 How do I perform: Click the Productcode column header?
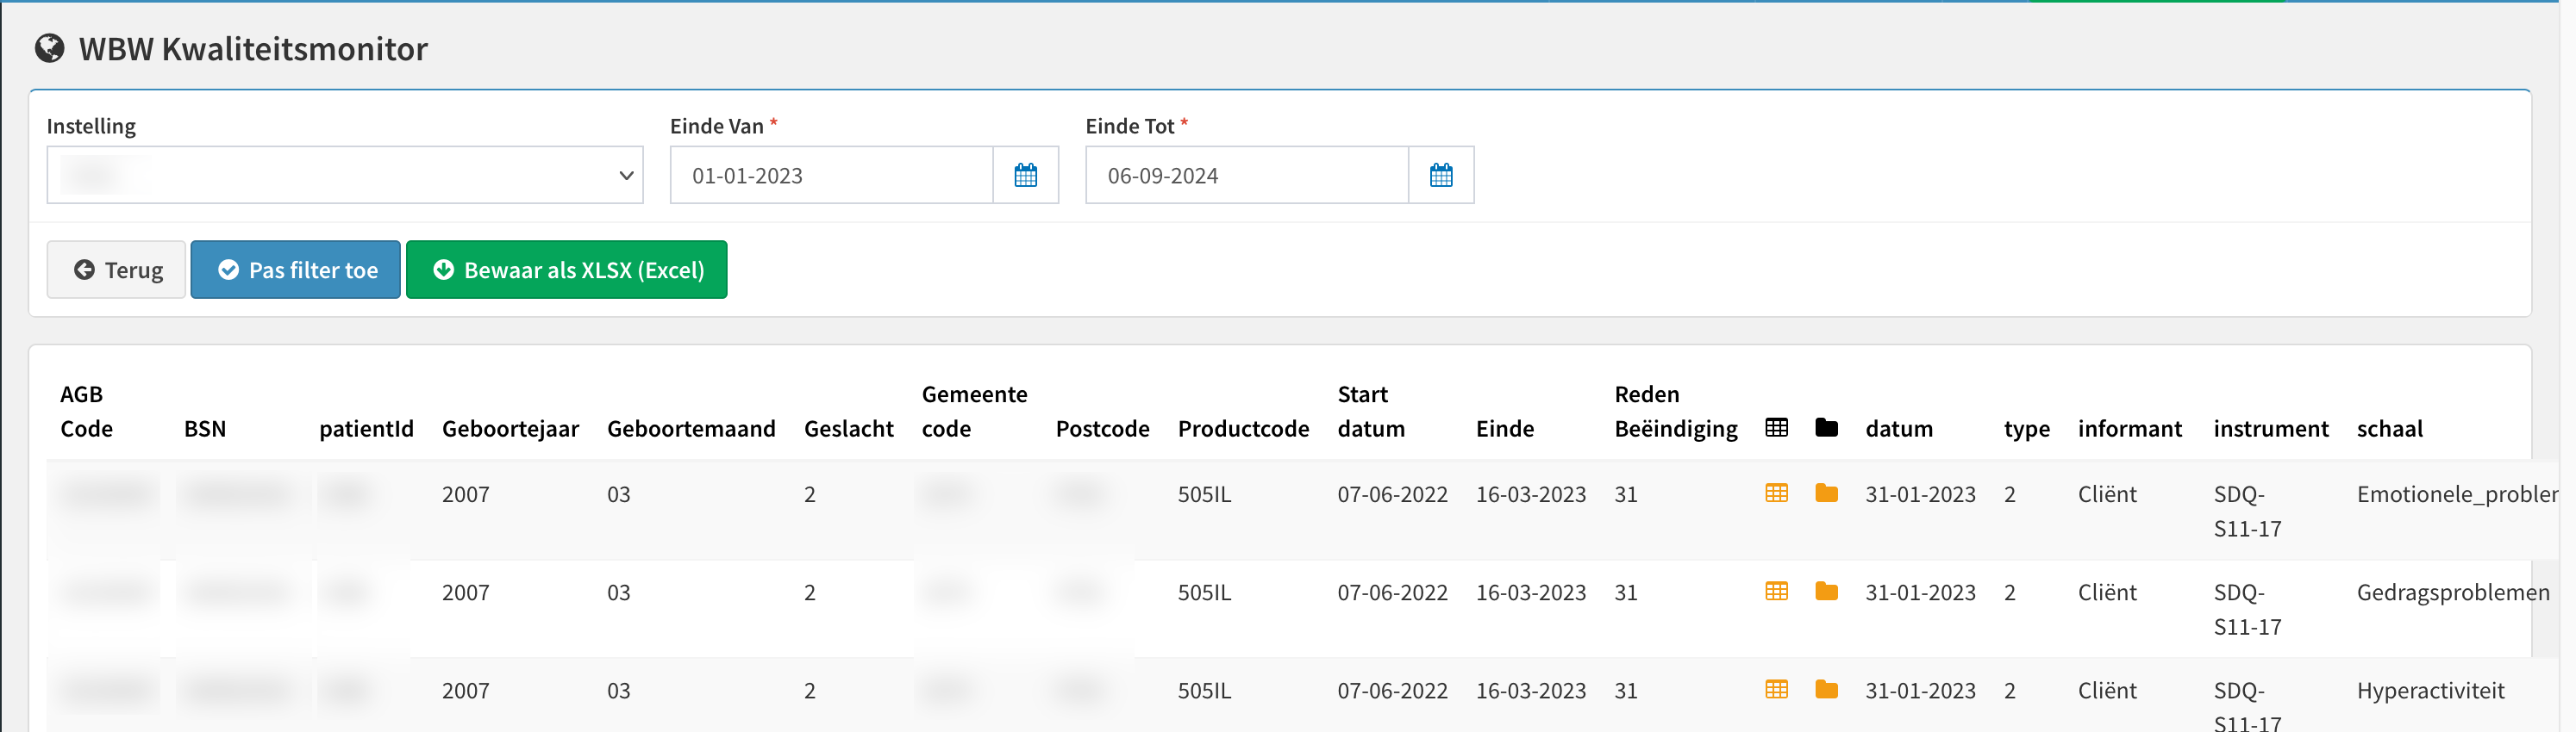[1243, 428]
